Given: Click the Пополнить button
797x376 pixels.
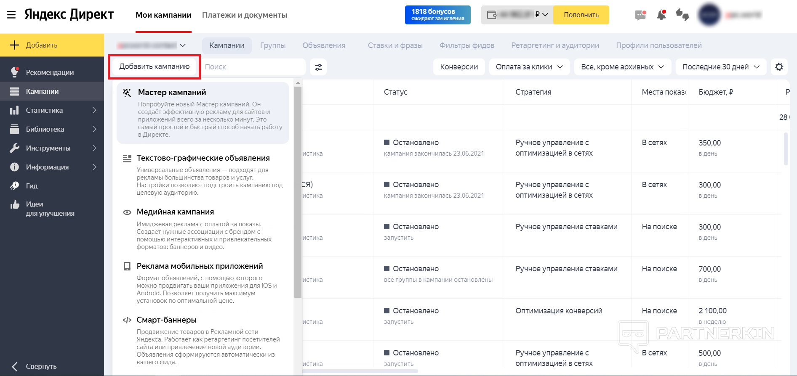Looking at the screenshot, I should [x=581, y=15].
